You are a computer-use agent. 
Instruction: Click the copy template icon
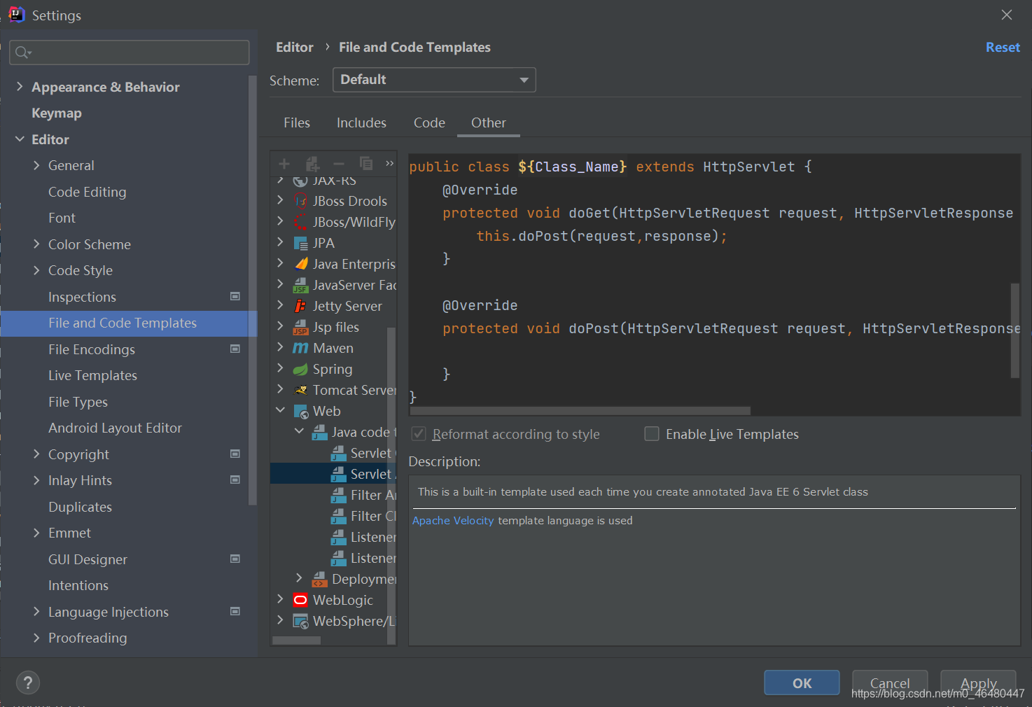[x=366, y=163]
